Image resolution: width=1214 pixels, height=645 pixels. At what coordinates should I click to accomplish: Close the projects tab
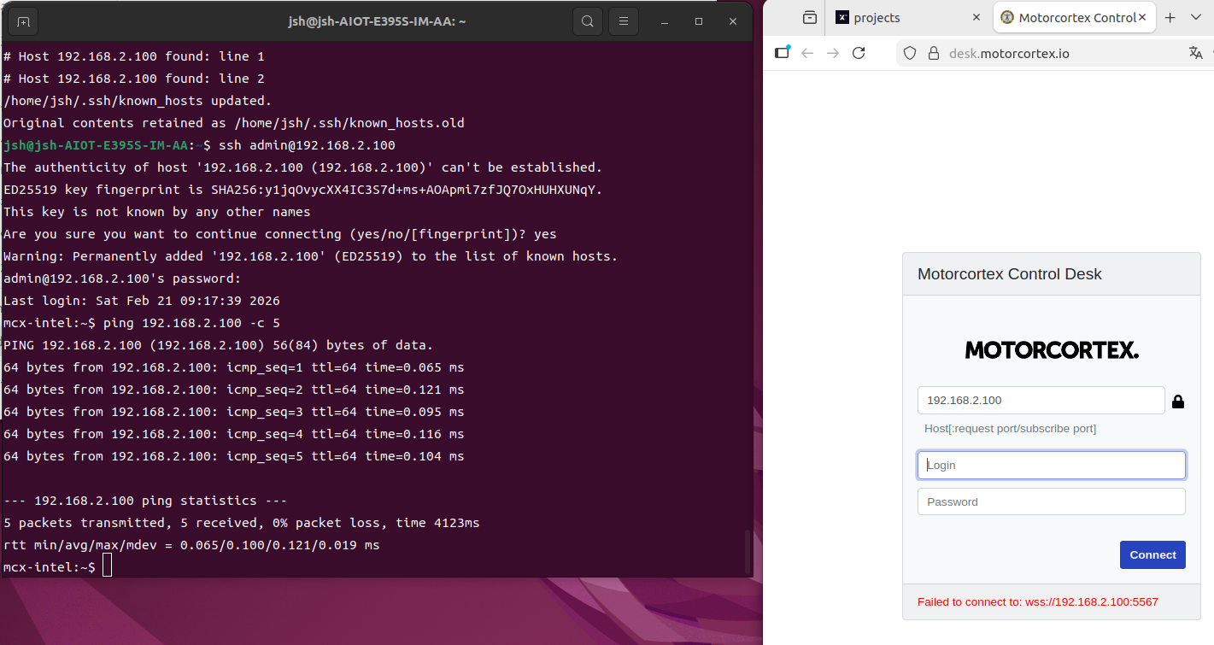(x=976, y=17)
